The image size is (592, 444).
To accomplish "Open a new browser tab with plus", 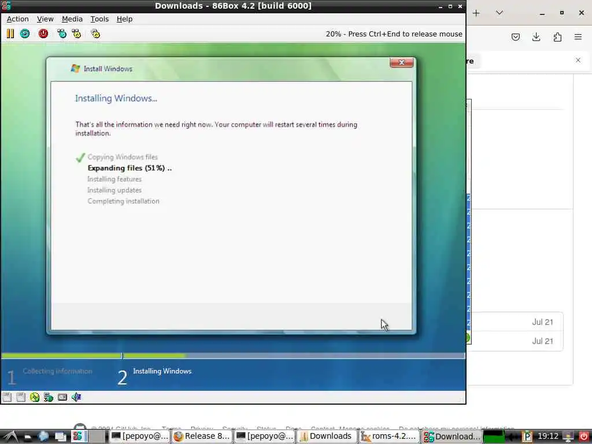I will [x=476, y=13].
